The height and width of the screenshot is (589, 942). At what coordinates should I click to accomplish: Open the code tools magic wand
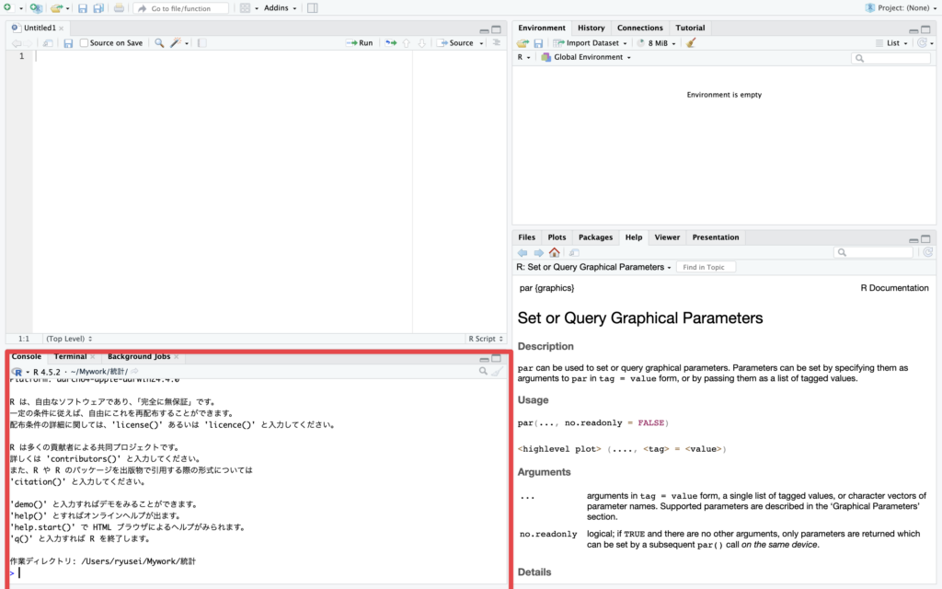(177, 43)
